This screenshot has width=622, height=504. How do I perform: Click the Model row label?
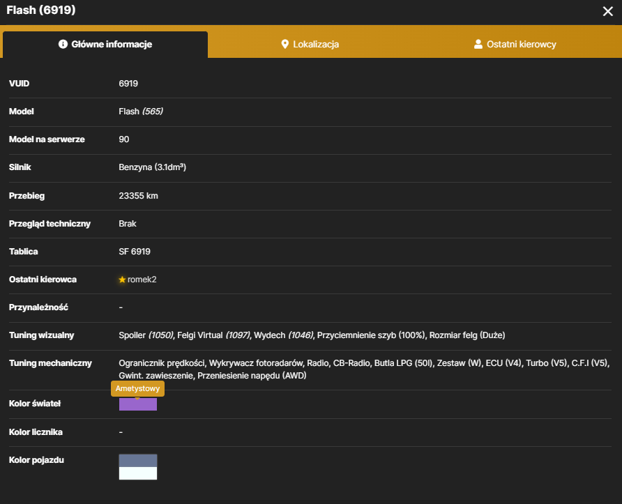point(22,112)
